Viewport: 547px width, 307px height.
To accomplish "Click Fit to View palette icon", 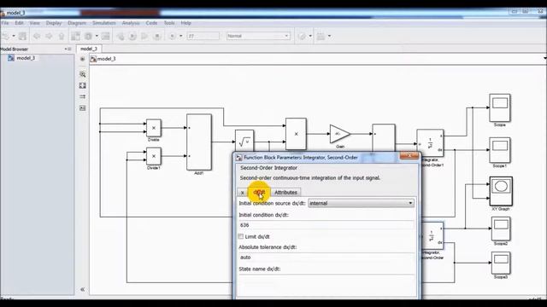I will 82,85.
